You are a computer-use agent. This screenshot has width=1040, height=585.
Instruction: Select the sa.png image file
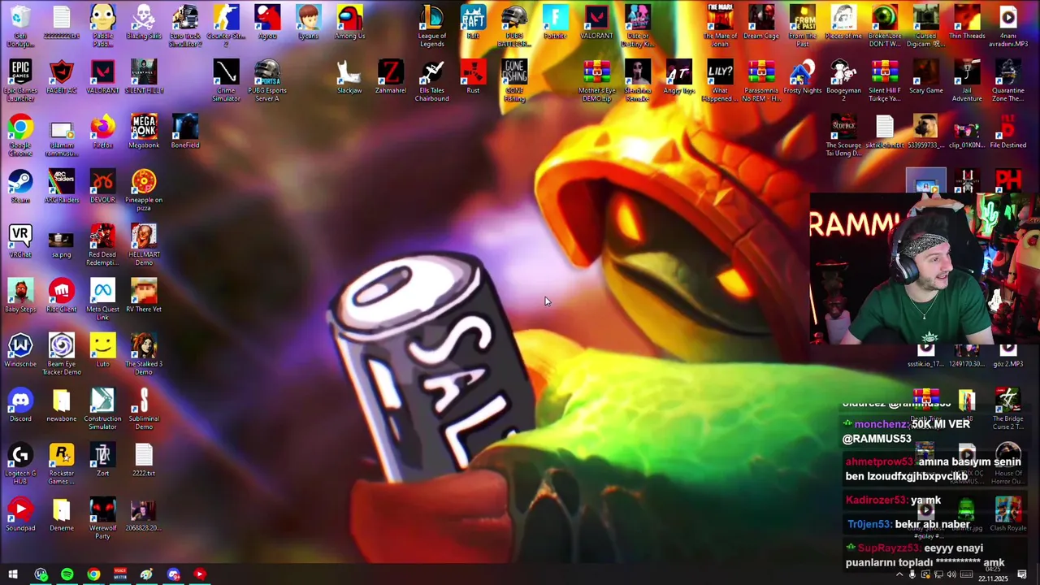[x=62, y=240]
